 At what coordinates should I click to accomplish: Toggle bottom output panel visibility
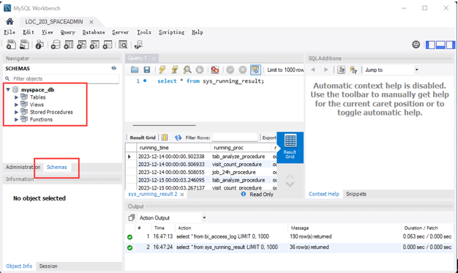440,45
